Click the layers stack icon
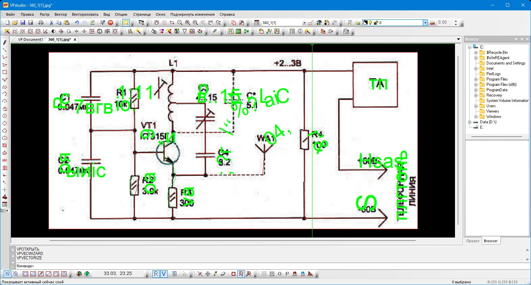Screen dimensions: 531x285 358,23
